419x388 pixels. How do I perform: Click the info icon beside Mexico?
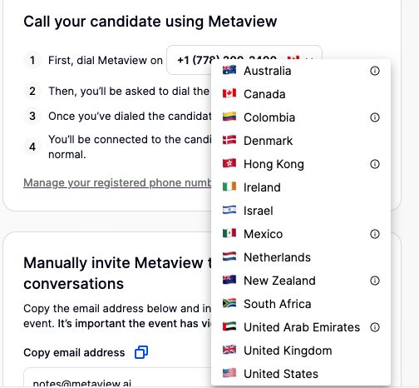375,234
